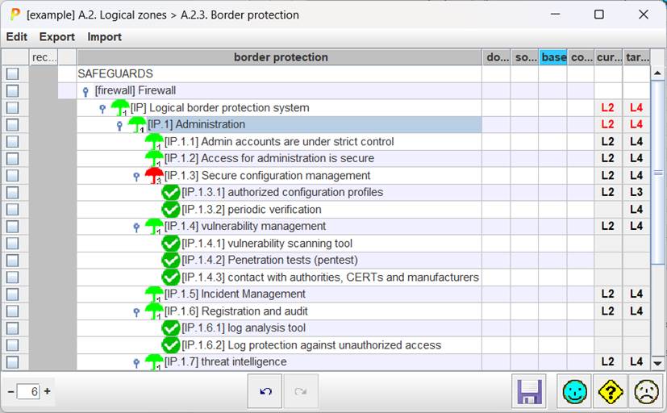Image resolution: width=667 pixels, height=413 pixels.
Task: Tick the checkbox in the SAFEGUARDS row
Action: 13,73
